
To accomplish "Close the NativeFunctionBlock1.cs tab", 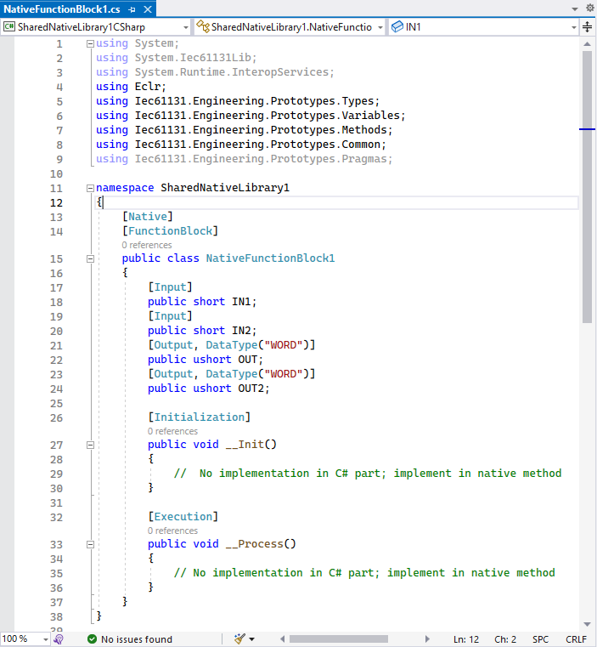I will (148, 9).
